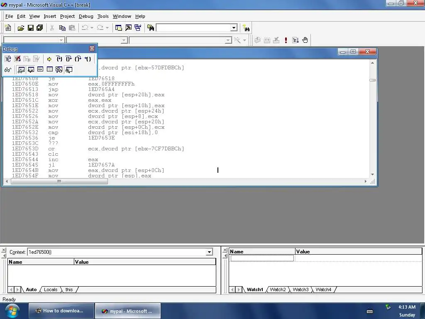The image size is (425, 319).
Task: Restart debugging from Debug toolbar
Action: (8, 59)
